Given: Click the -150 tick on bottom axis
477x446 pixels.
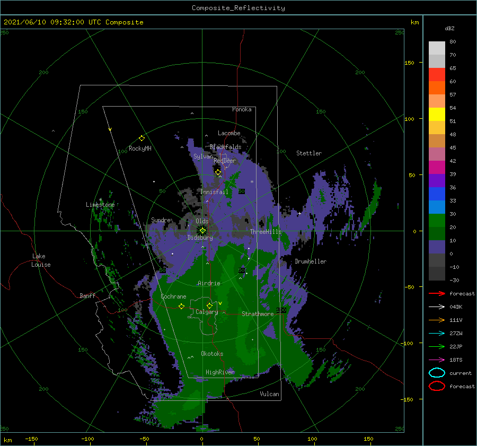Looking at the screenshot, I should coord(31,439).
